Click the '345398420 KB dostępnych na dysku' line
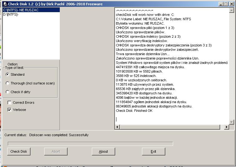 pyautogui.click(x=144, y=93)
